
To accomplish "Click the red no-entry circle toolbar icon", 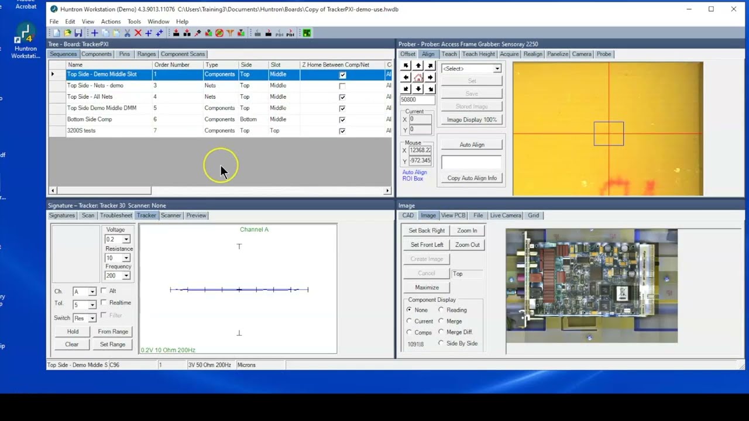I will point(219,33).
